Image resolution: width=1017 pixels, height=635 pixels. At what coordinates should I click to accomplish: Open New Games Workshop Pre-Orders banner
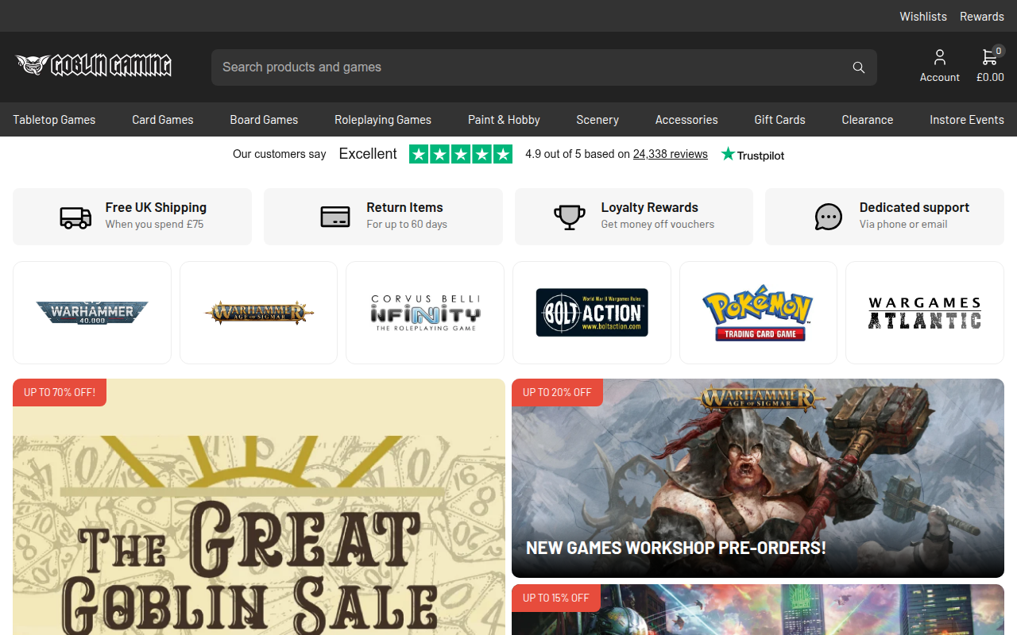pyautogui.click(x=758, y=478)
